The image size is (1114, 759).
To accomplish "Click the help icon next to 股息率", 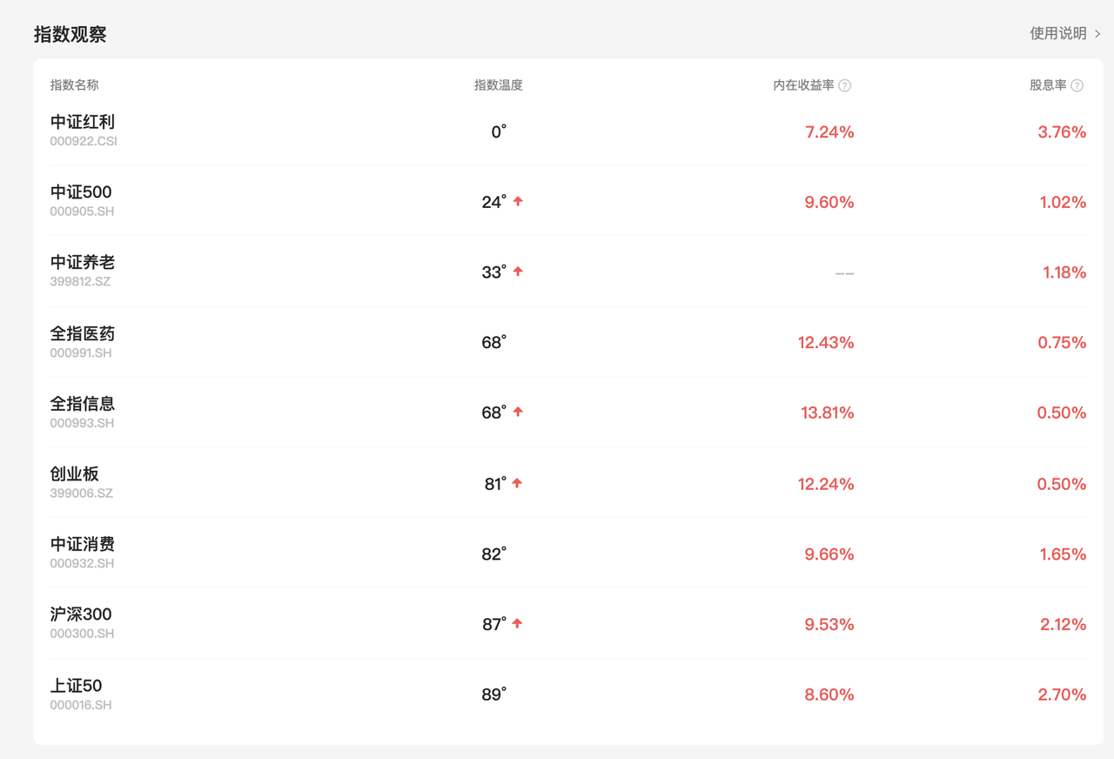I will (1077, 85).
